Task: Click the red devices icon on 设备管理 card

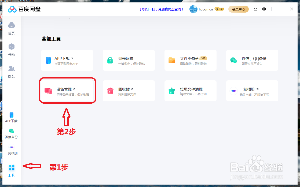Action: [48, 91]
